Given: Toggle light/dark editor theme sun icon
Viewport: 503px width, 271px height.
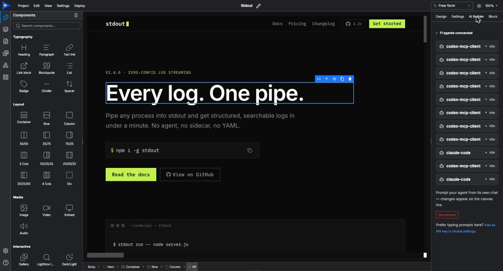Looking at the screenshot, I should (479, 6).
